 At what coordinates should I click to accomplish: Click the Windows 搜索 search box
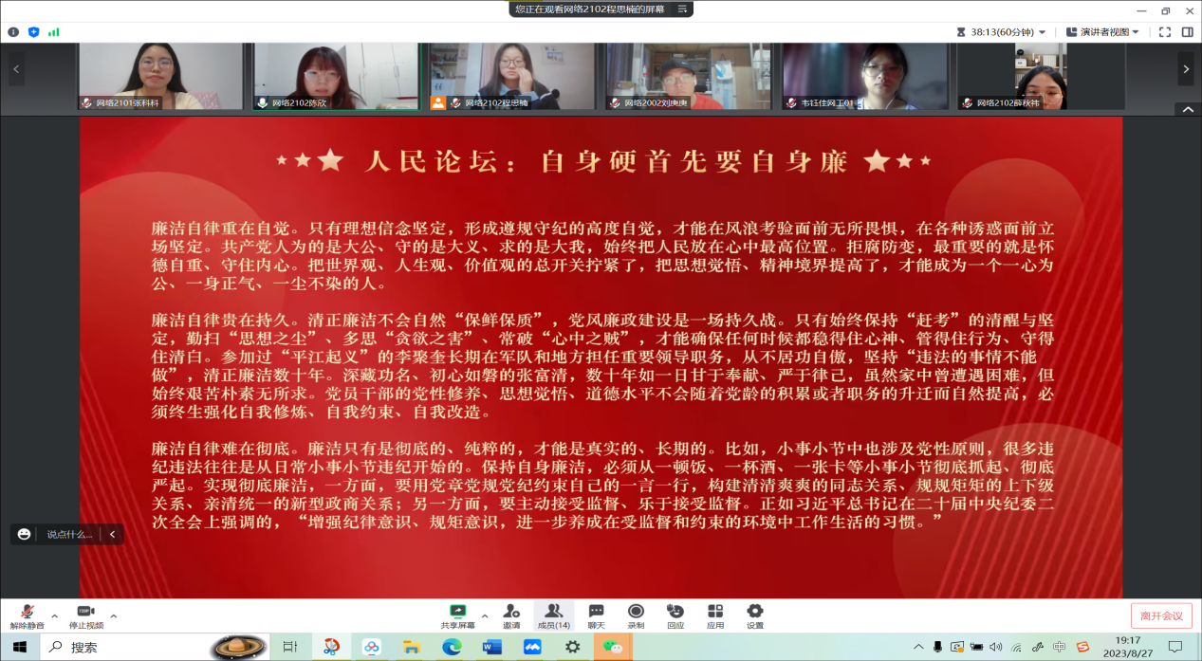126,647
